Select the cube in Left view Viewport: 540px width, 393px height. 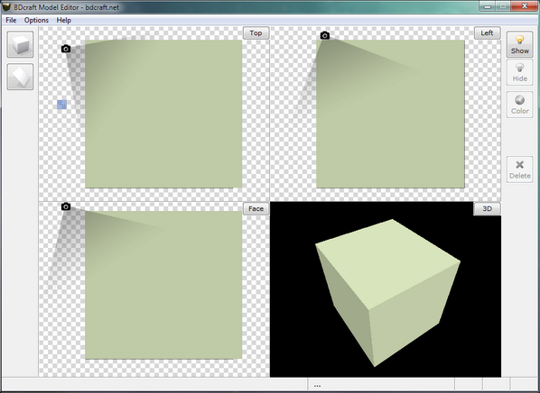[390, 114]
